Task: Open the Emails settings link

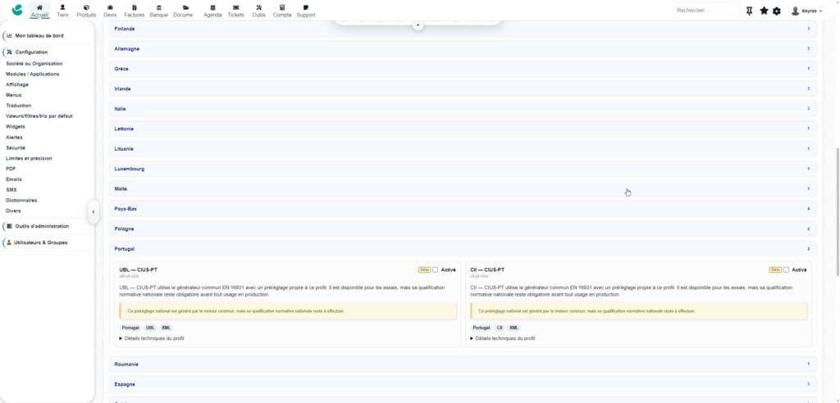Action: pyautogui.click(x=14, y=179)
